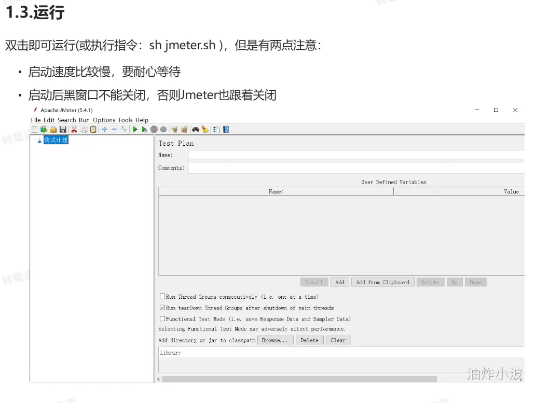Viewport: 549px width, 403px height.
Task: Click the Delete button beside Browse
Action: (309, 340)
